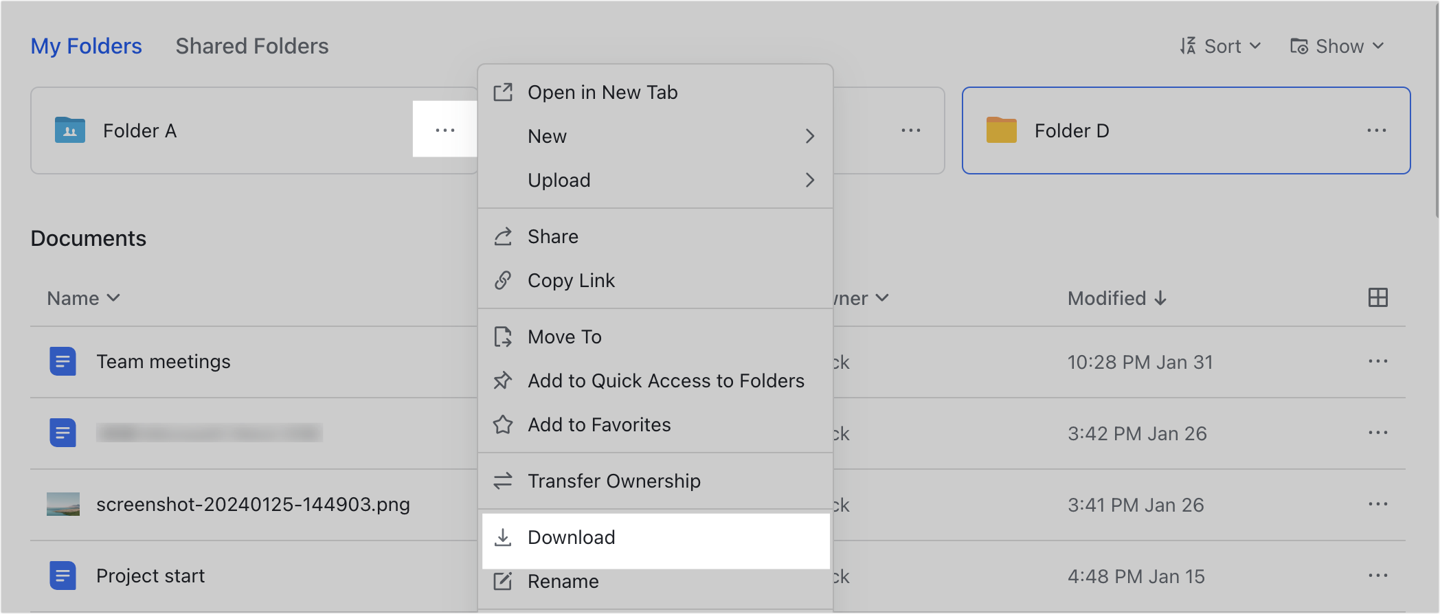Select the My Folders tab
The height and width of the screenshot is (614, 1440).
[86, 46]
